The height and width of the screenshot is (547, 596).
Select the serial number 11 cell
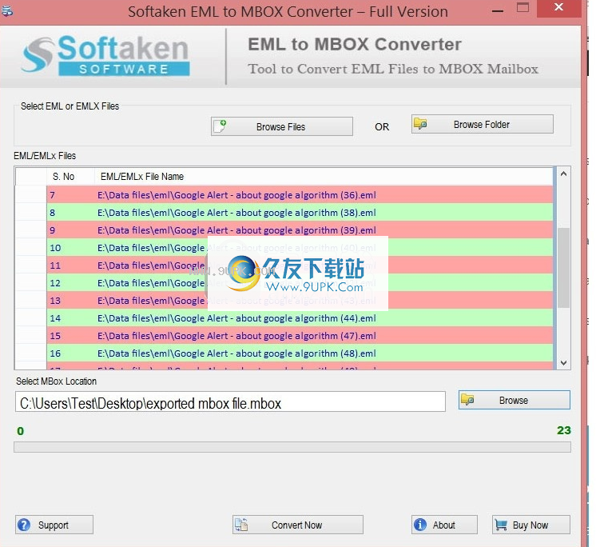tap(70, 266)
